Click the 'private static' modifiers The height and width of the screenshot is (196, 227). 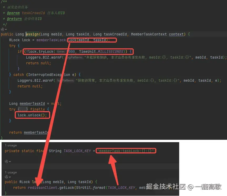19,151
